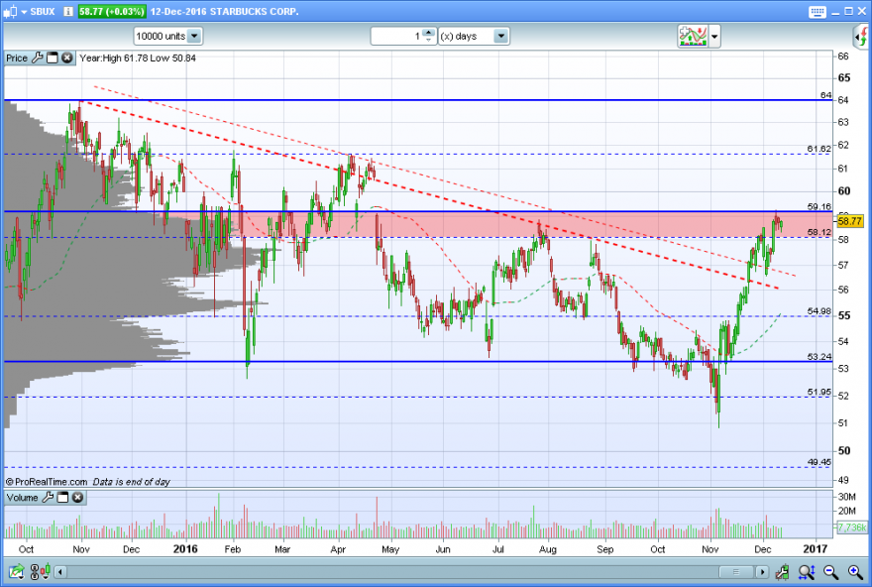Click horizontal scrollbar right arrow
The height and width of the screenshot is (587, 872).
pyautogui.click(x=762, y=572)
